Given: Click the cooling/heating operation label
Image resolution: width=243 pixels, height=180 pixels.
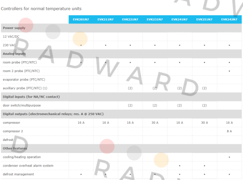Looking at the screenshot, I should pyautogui.click(x=22, y=157).
